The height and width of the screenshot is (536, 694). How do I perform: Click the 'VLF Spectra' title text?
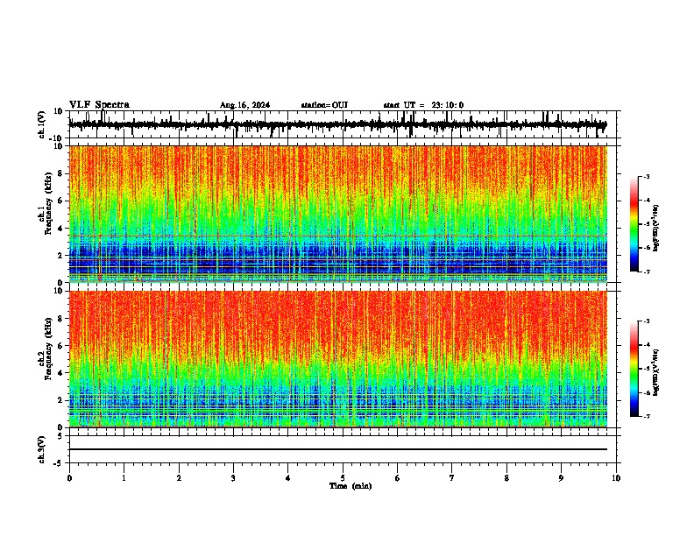[99, 105]
